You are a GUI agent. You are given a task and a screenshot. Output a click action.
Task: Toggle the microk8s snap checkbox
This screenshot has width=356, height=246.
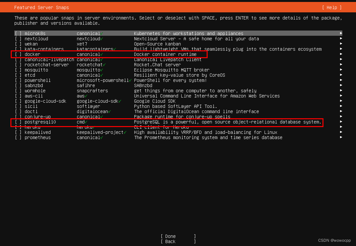pyautogui.click(x=18, y=33)
